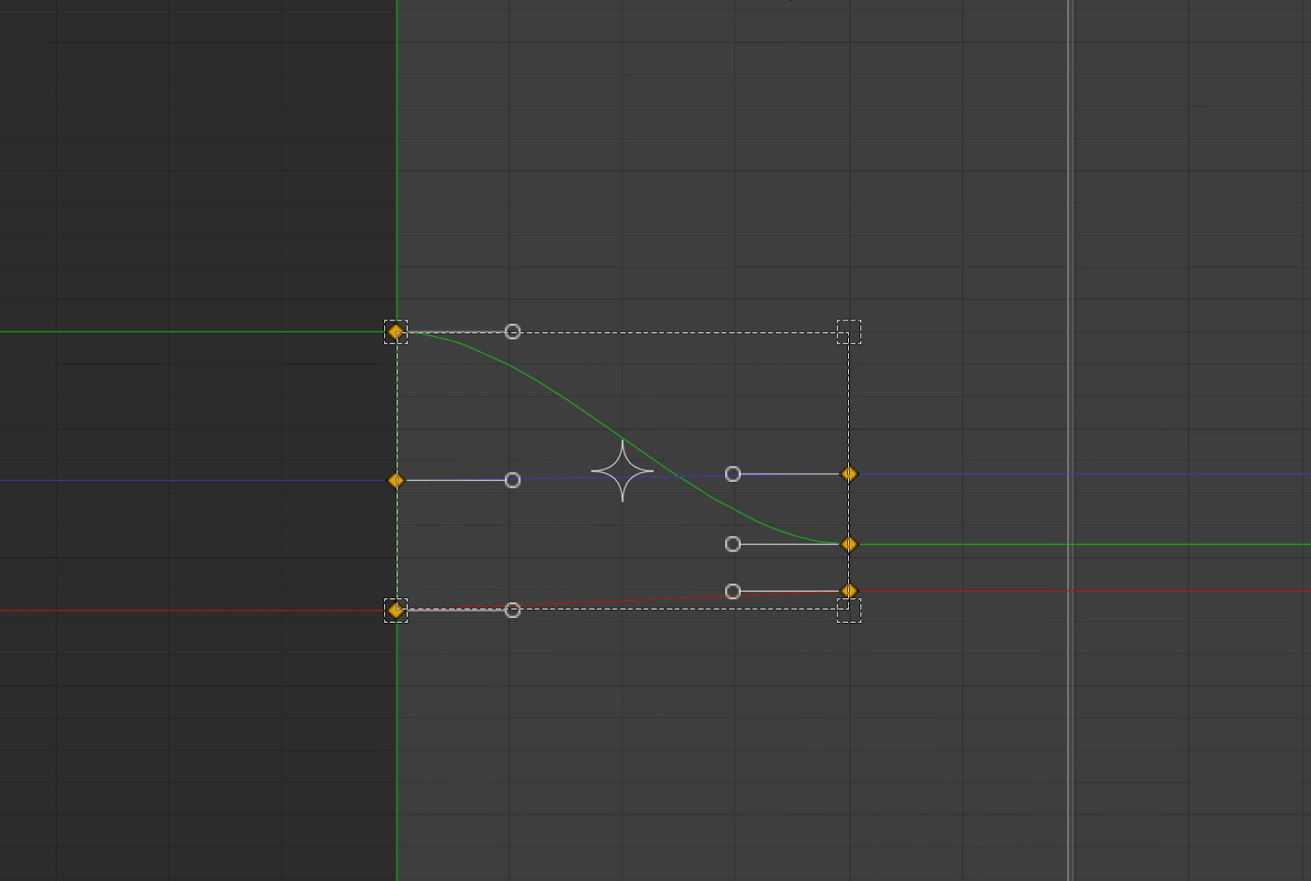Select the blue curve's starting keyframe diamond
The image size is (1311, 881).
coord(397,480)
